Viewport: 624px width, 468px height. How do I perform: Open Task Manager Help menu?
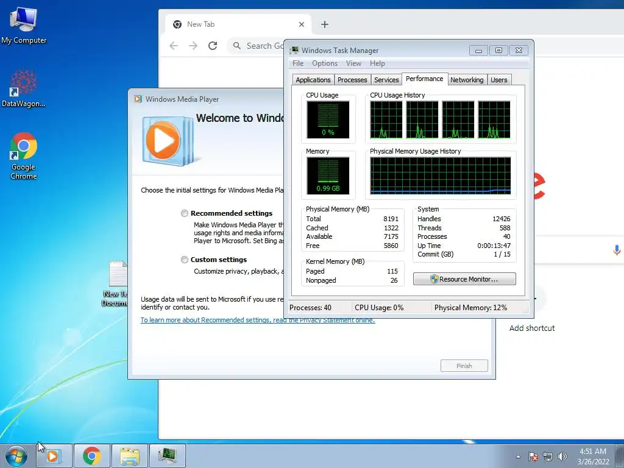click(x=377, y=63)
